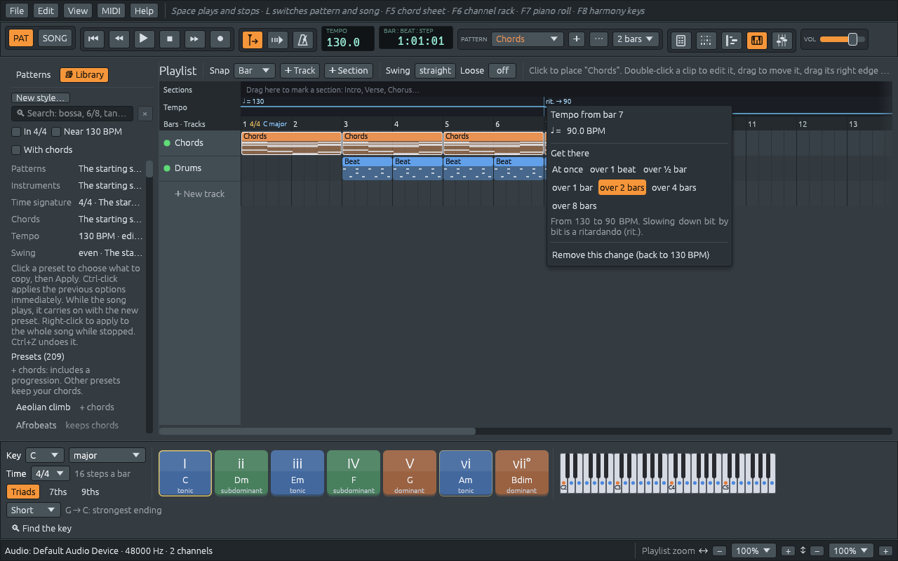Click the fast-forward transport button

[x=195, y=39]
